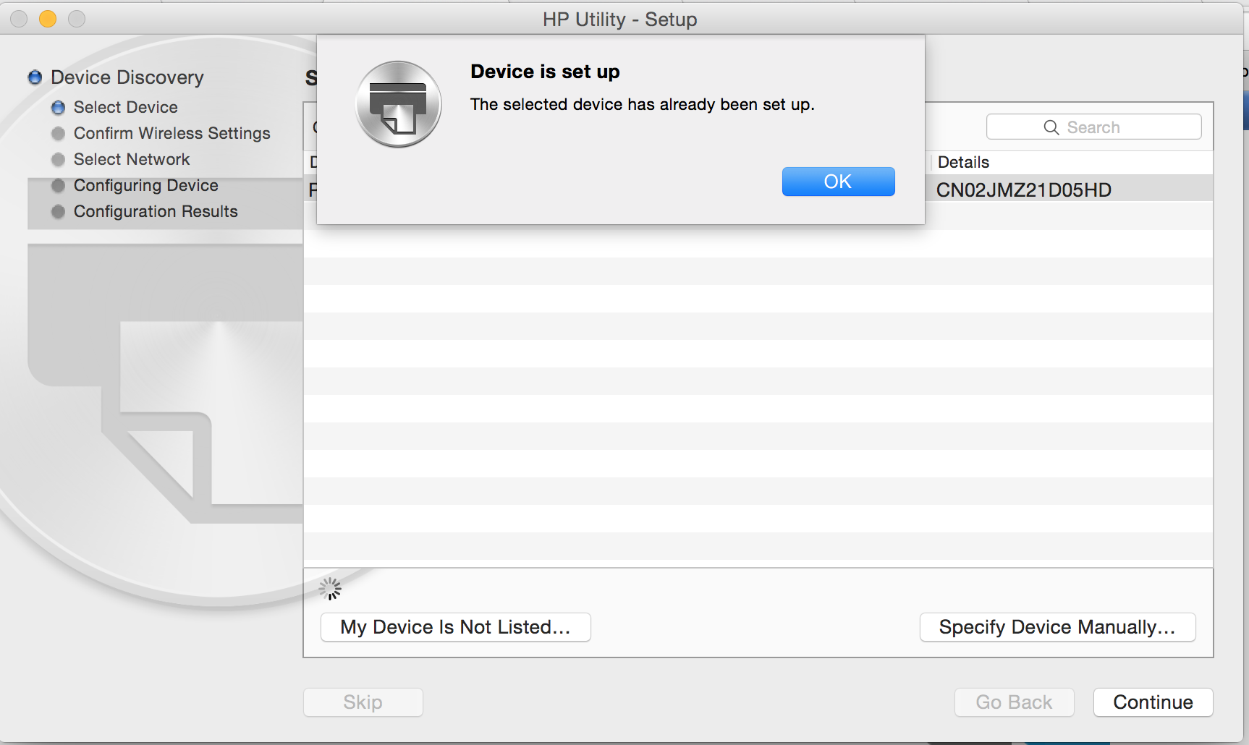1249x745 pixels.
Task: Click OK in the Device is set up dialog
Action: (838, 182)
